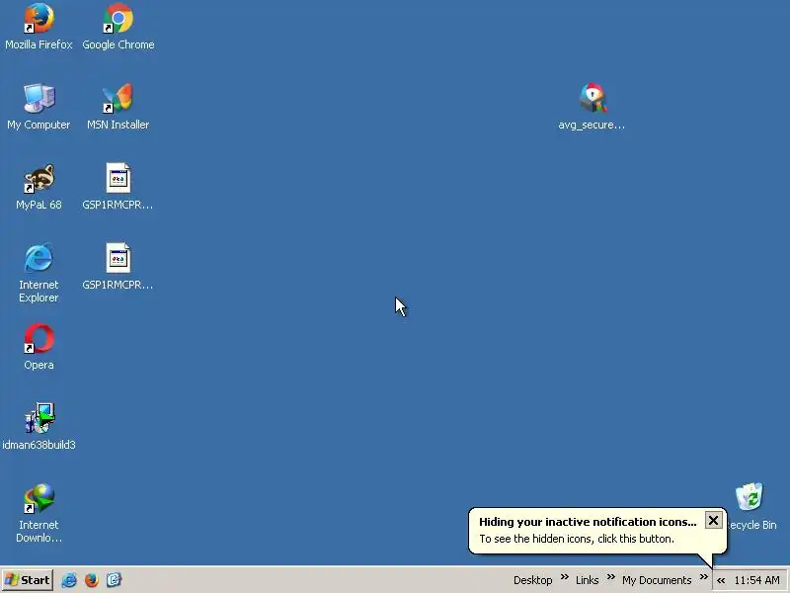The height and width of the screenshot is (593, 790).
Task: Open the Start menu
Action: [x=28, y=580]
